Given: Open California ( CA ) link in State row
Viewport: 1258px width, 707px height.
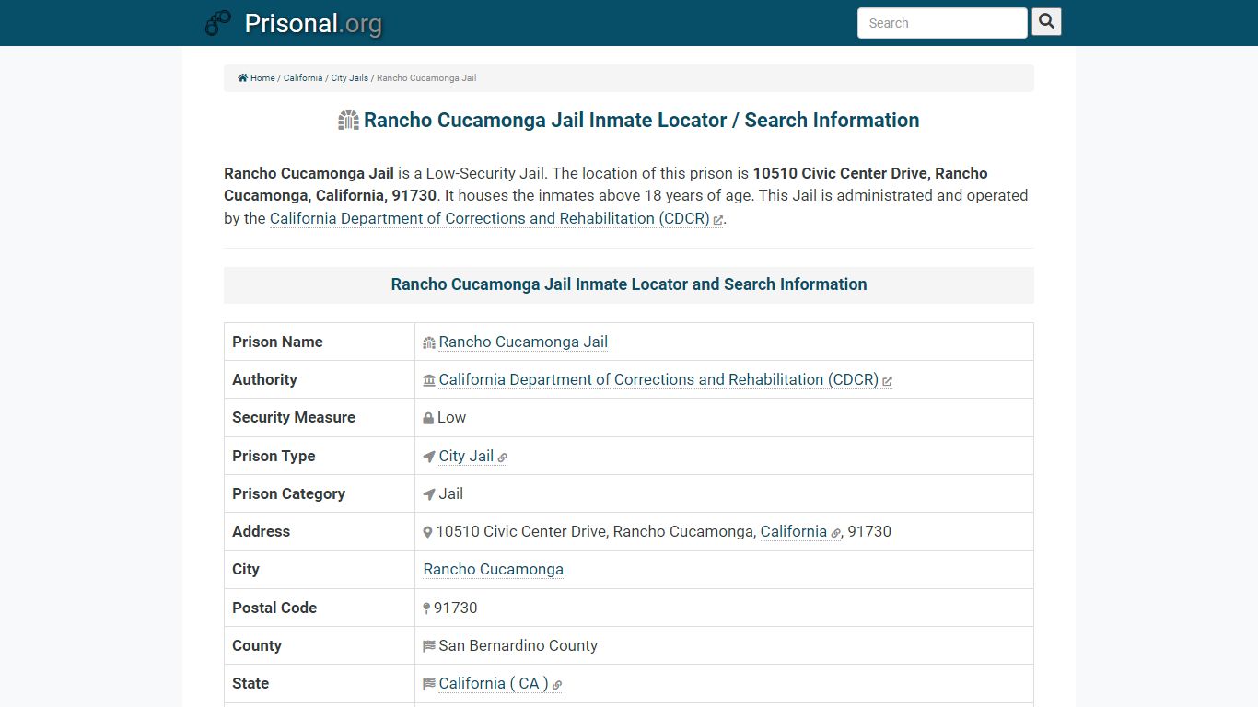Looking at the screenshot, I should point(494,683).
